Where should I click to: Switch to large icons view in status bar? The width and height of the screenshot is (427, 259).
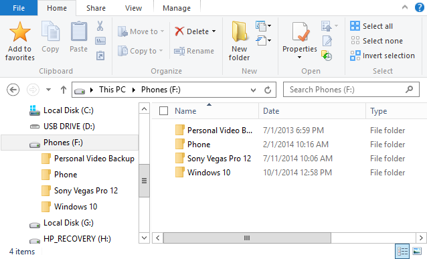pos(417,251)
